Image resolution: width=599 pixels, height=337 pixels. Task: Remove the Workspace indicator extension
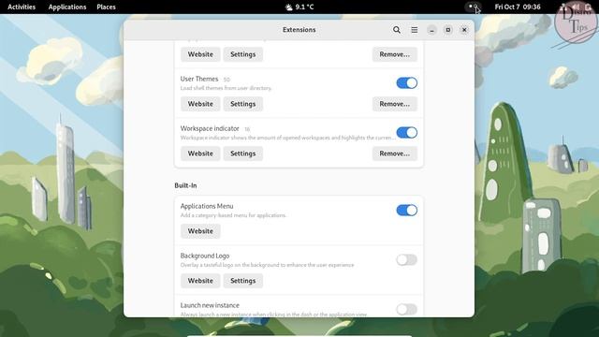click(x=395, y=154)
